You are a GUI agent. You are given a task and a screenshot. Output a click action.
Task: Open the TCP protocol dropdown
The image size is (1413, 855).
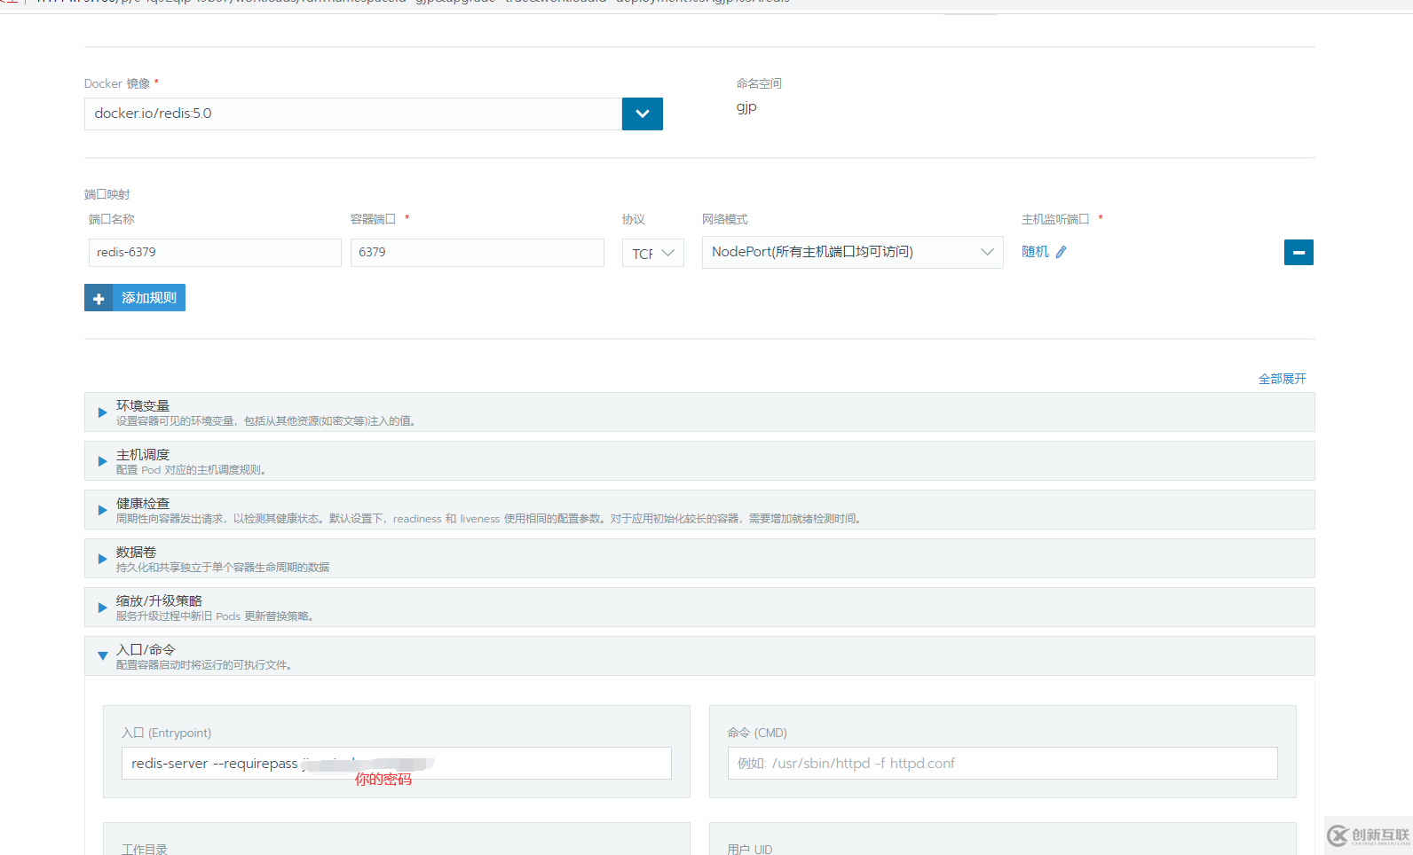pyautogui.click(x=653, y=253)
